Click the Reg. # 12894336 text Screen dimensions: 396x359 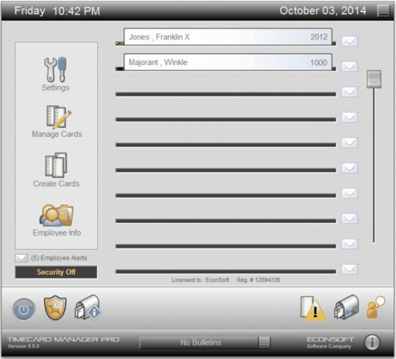[x=259, y=280]
